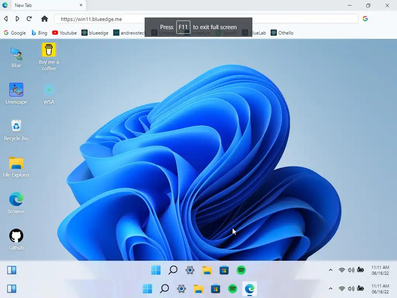The image size is (397, 298).
Task: Open volume control in inner taskbar
Action: click(x=351, y=270)
